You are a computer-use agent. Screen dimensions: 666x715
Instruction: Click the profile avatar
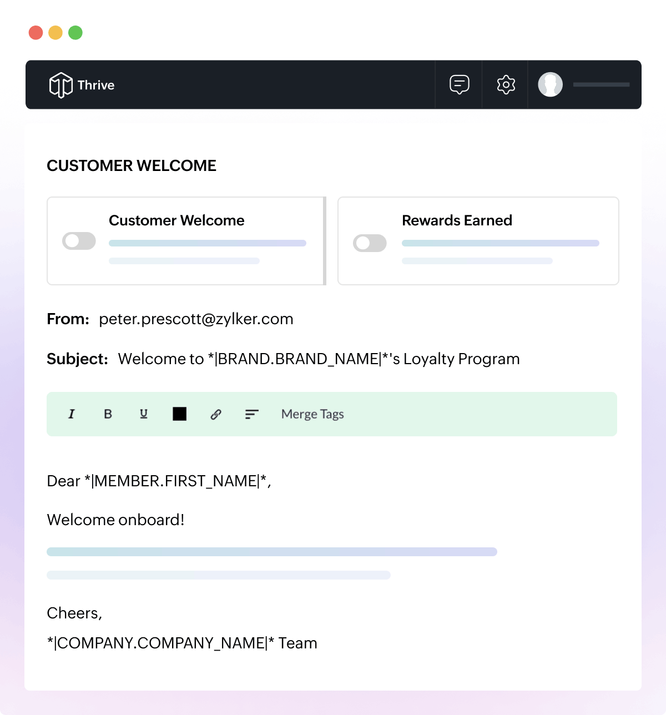(x=550, y=84)
